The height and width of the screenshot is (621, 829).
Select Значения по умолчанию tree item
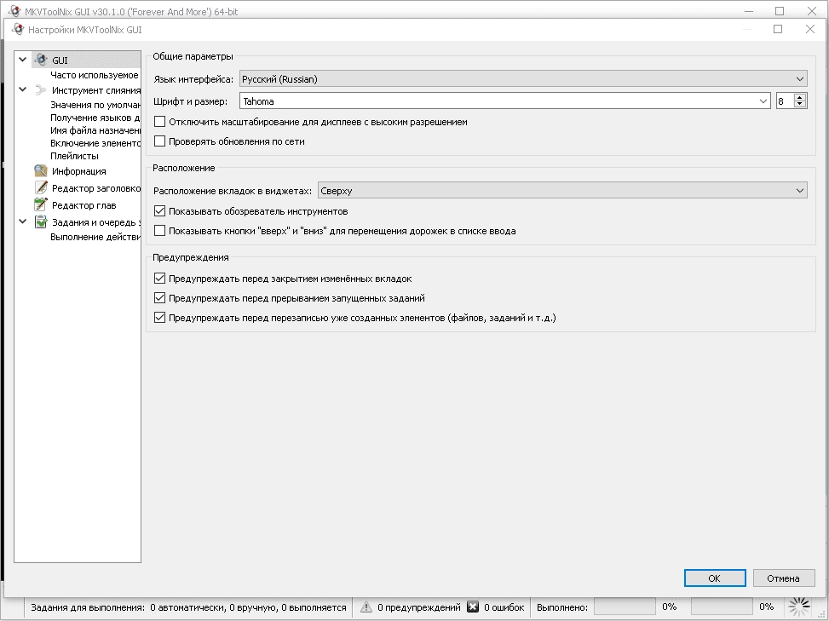[x=95, y=105]
